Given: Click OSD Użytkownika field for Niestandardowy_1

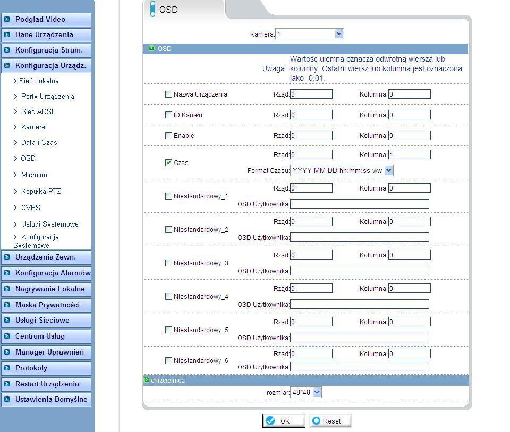Looking at the screenshot, I should pyautogui.click(x=360, y=204).
